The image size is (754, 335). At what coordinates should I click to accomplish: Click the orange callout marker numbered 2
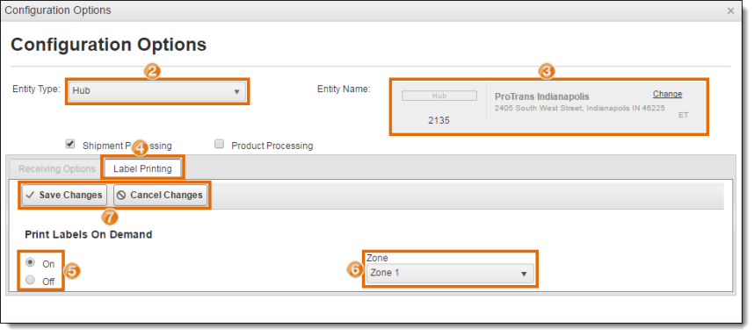[x=152, y=72]
